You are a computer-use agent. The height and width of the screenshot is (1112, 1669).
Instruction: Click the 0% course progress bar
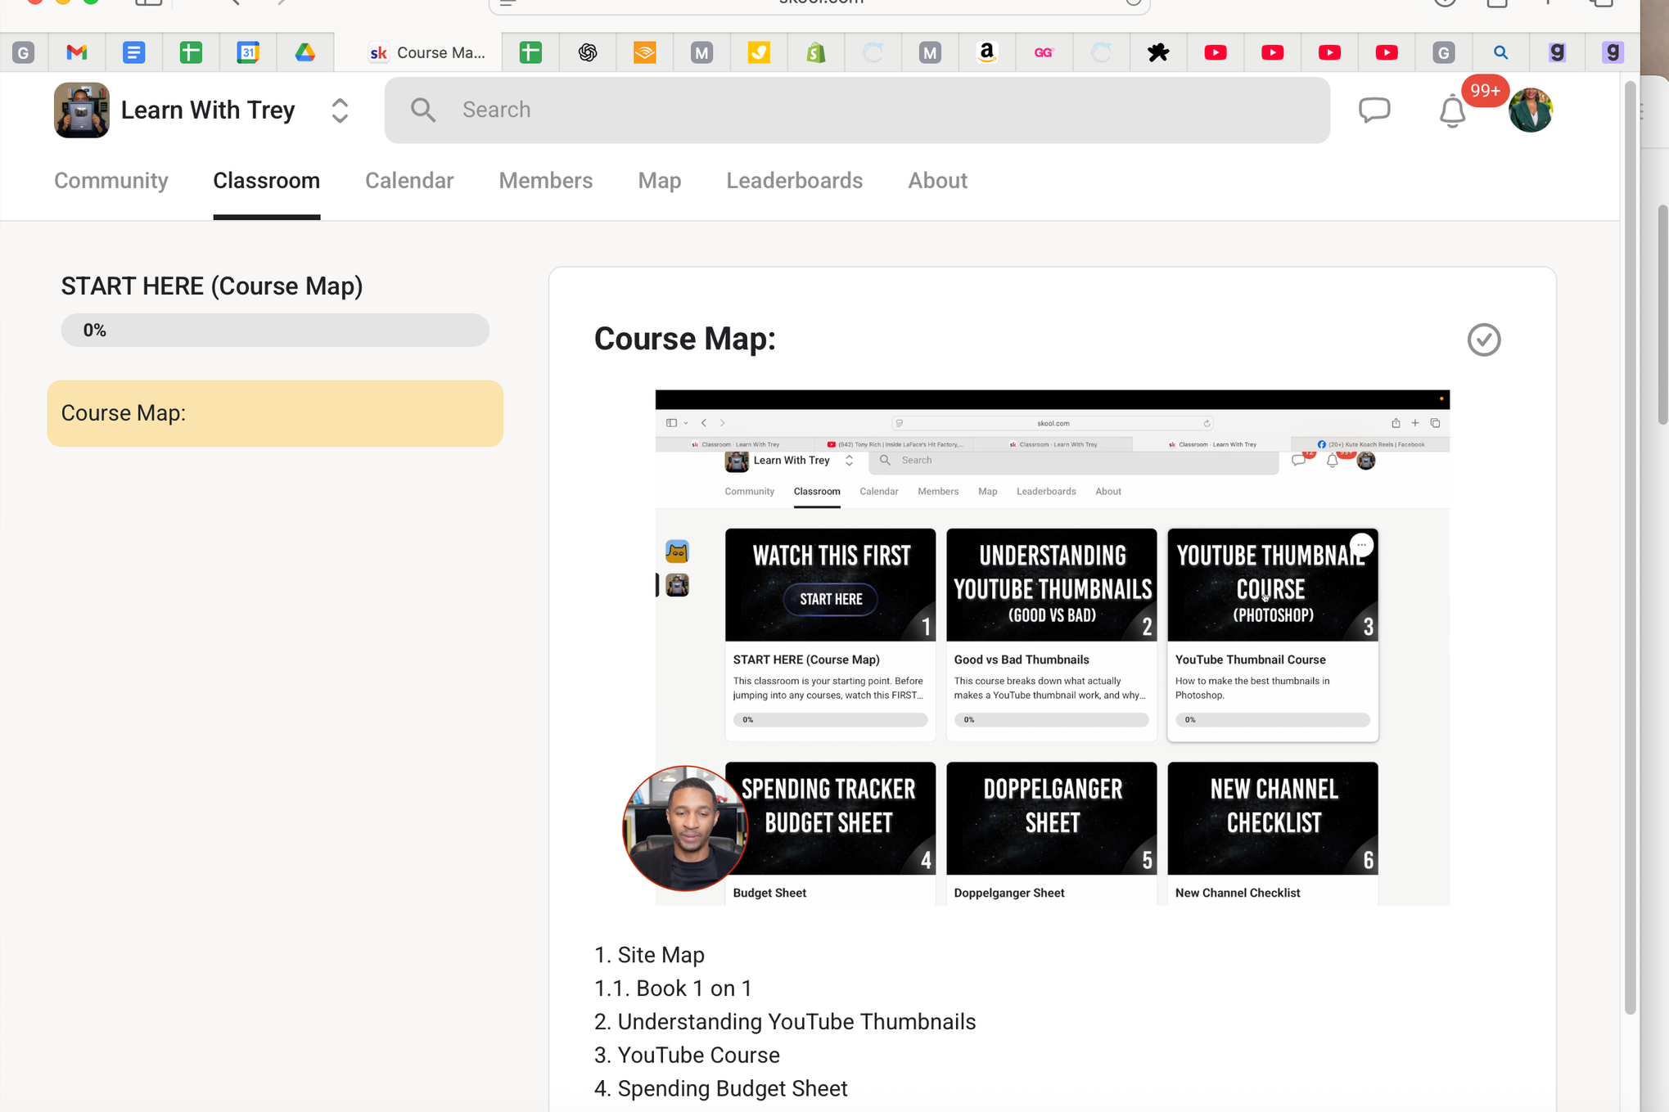pos(275,330)
